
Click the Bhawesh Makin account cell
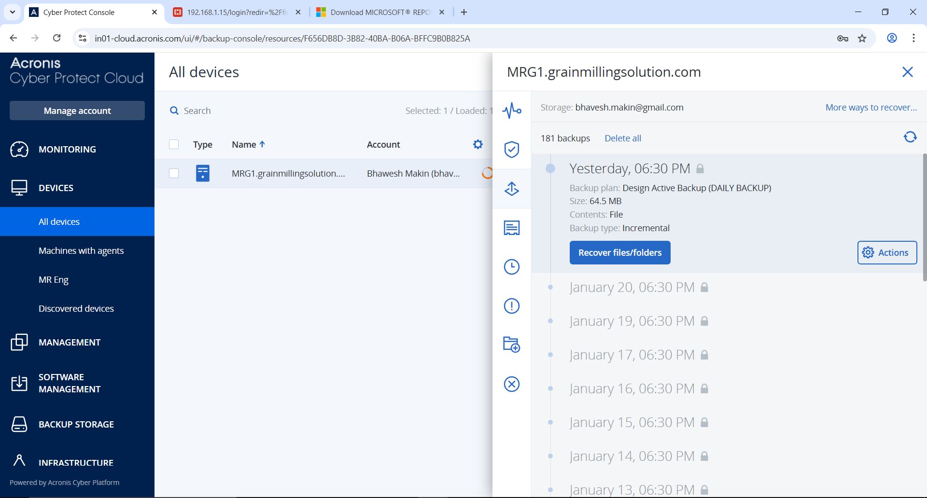point(413,173)
